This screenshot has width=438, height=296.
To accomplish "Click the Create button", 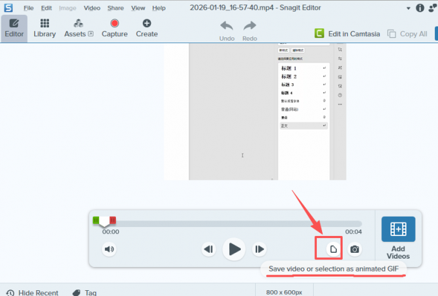I will (x=147, y=28).
